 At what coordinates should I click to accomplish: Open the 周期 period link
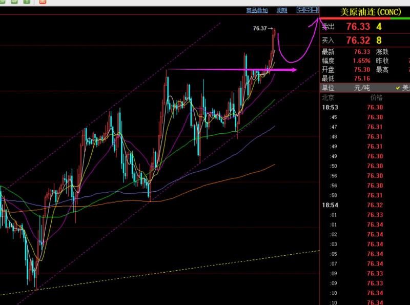(282, 10)
